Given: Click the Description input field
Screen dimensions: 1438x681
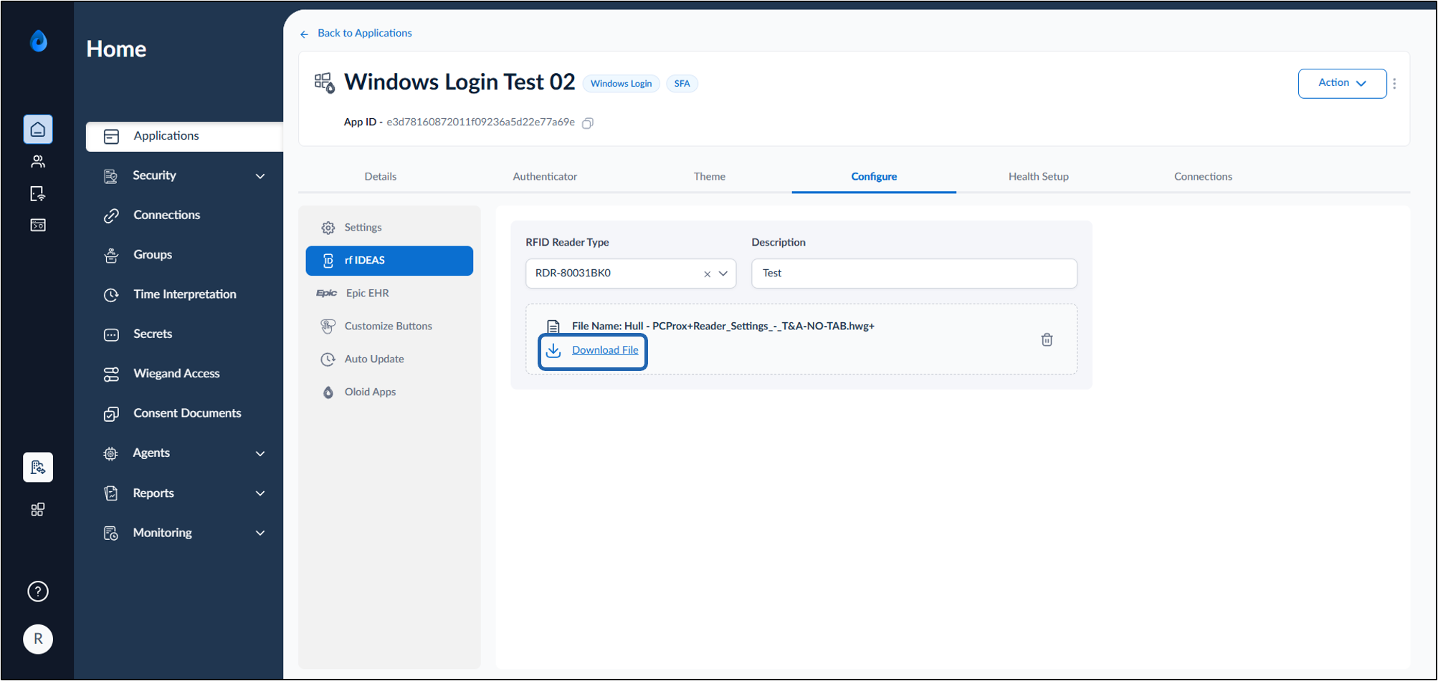Looking at the screenshot, I should pos(914,274).
